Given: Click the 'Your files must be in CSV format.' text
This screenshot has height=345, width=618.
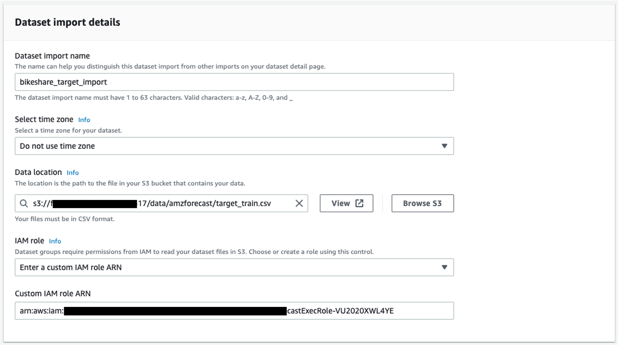Looking at the screenshot, I should pyautogui.click(x=65, y=219).
